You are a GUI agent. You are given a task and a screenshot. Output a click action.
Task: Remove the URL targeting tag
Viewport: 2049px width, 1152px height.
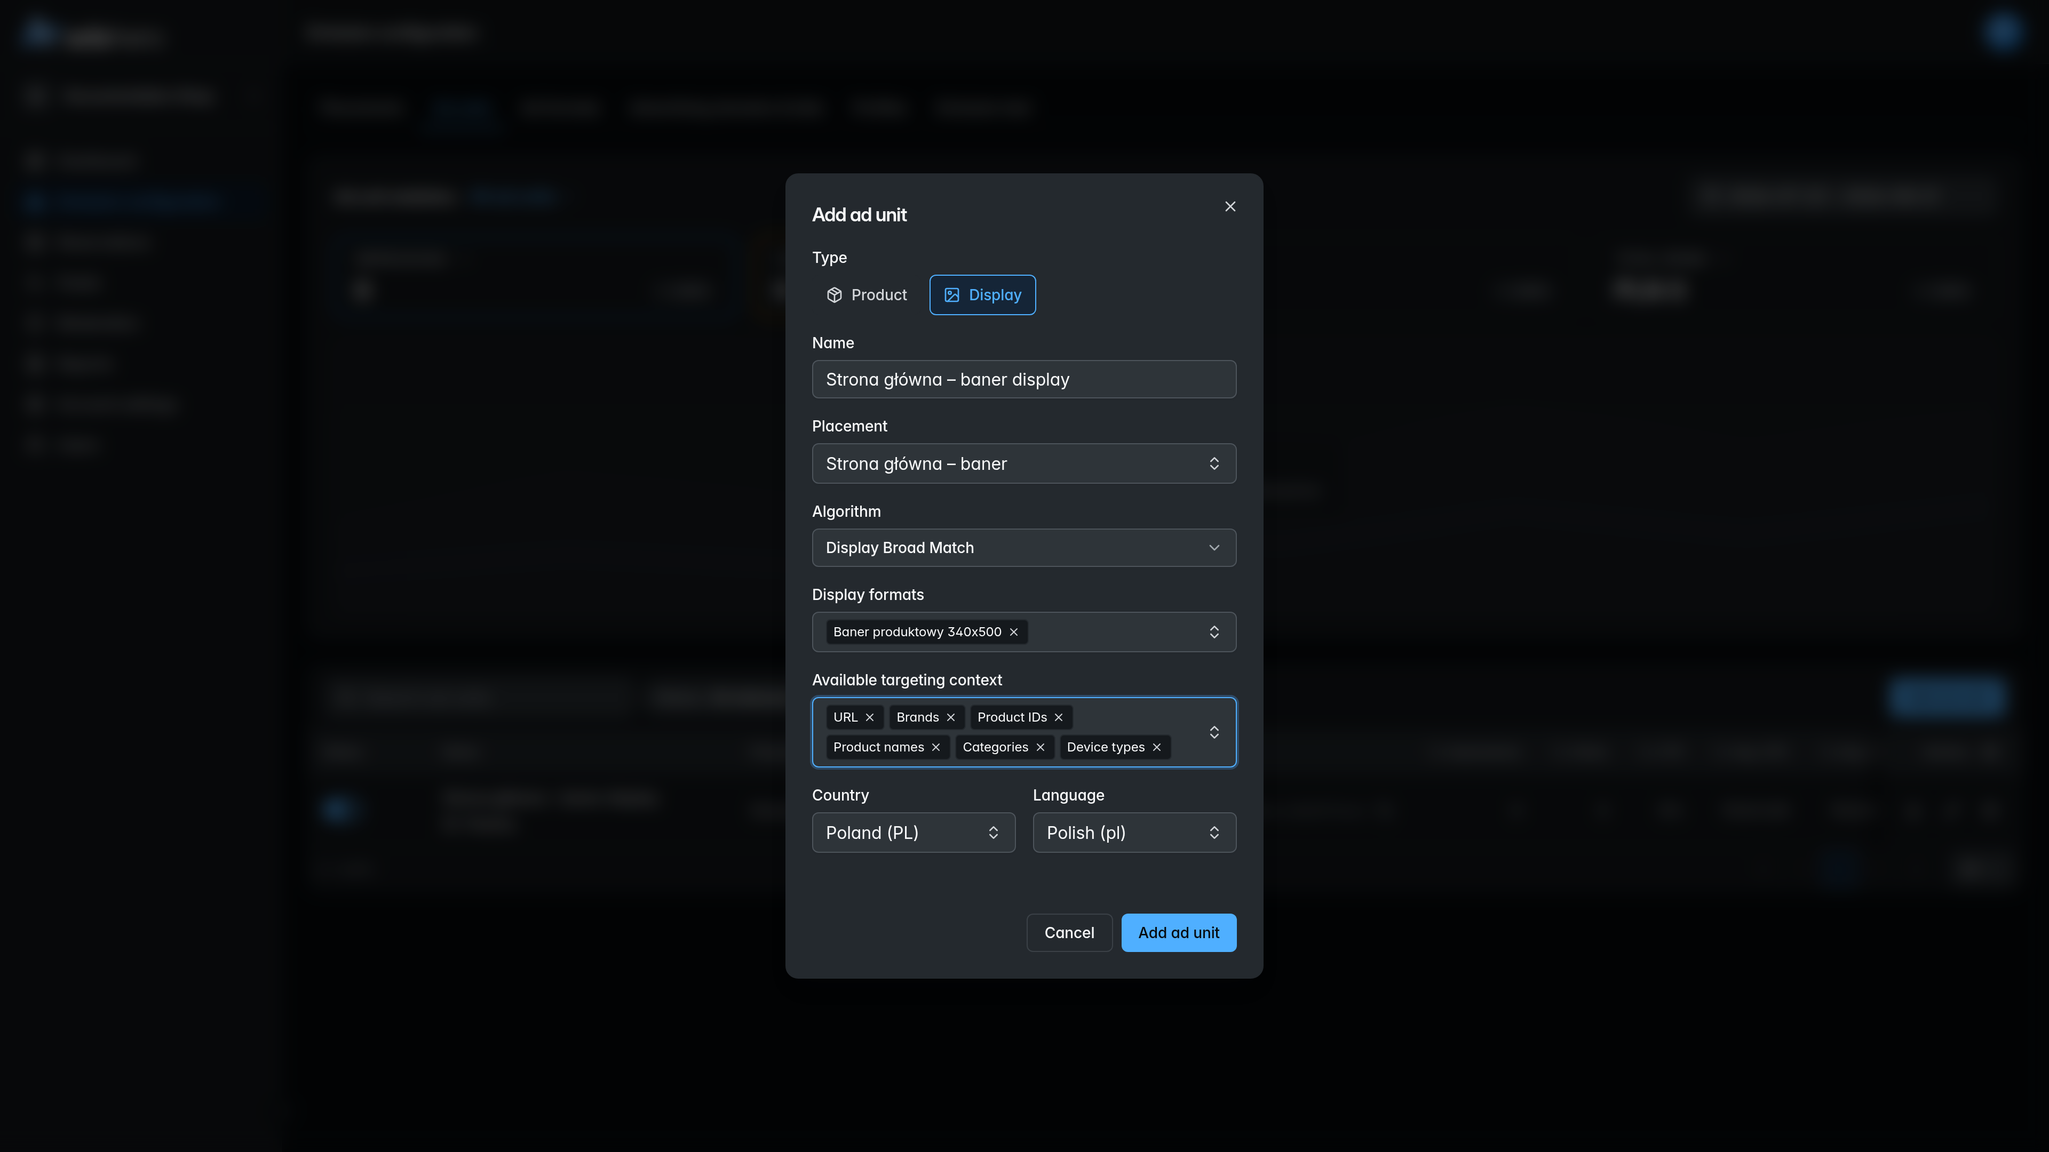(869, 717)
